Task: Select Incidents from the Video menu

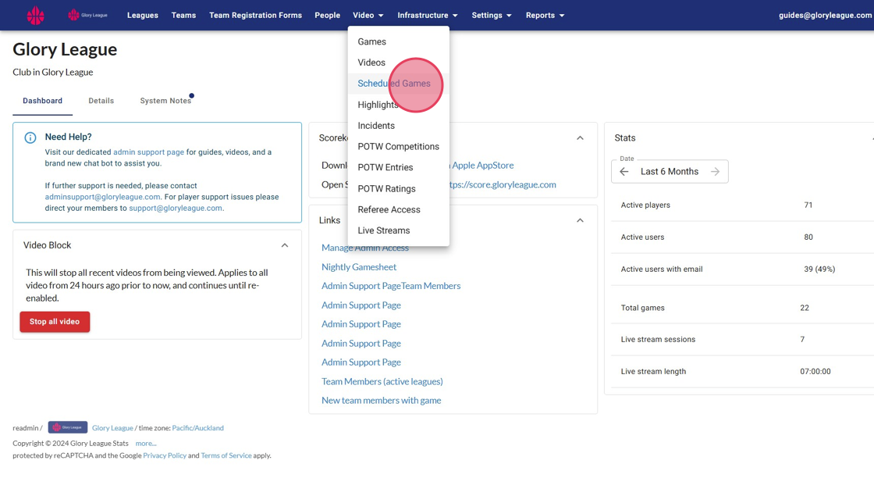Action: coord(399,126)
